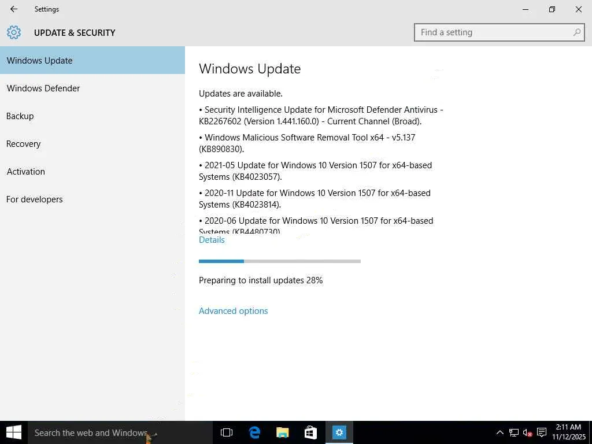Open Task View from the taskbar
The height and width of the screenshot is (444, 592).
click(x=227, y=432)
